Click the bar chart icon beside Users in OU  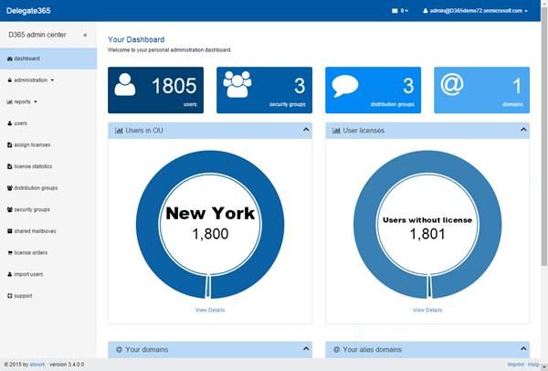coord(119,131)
